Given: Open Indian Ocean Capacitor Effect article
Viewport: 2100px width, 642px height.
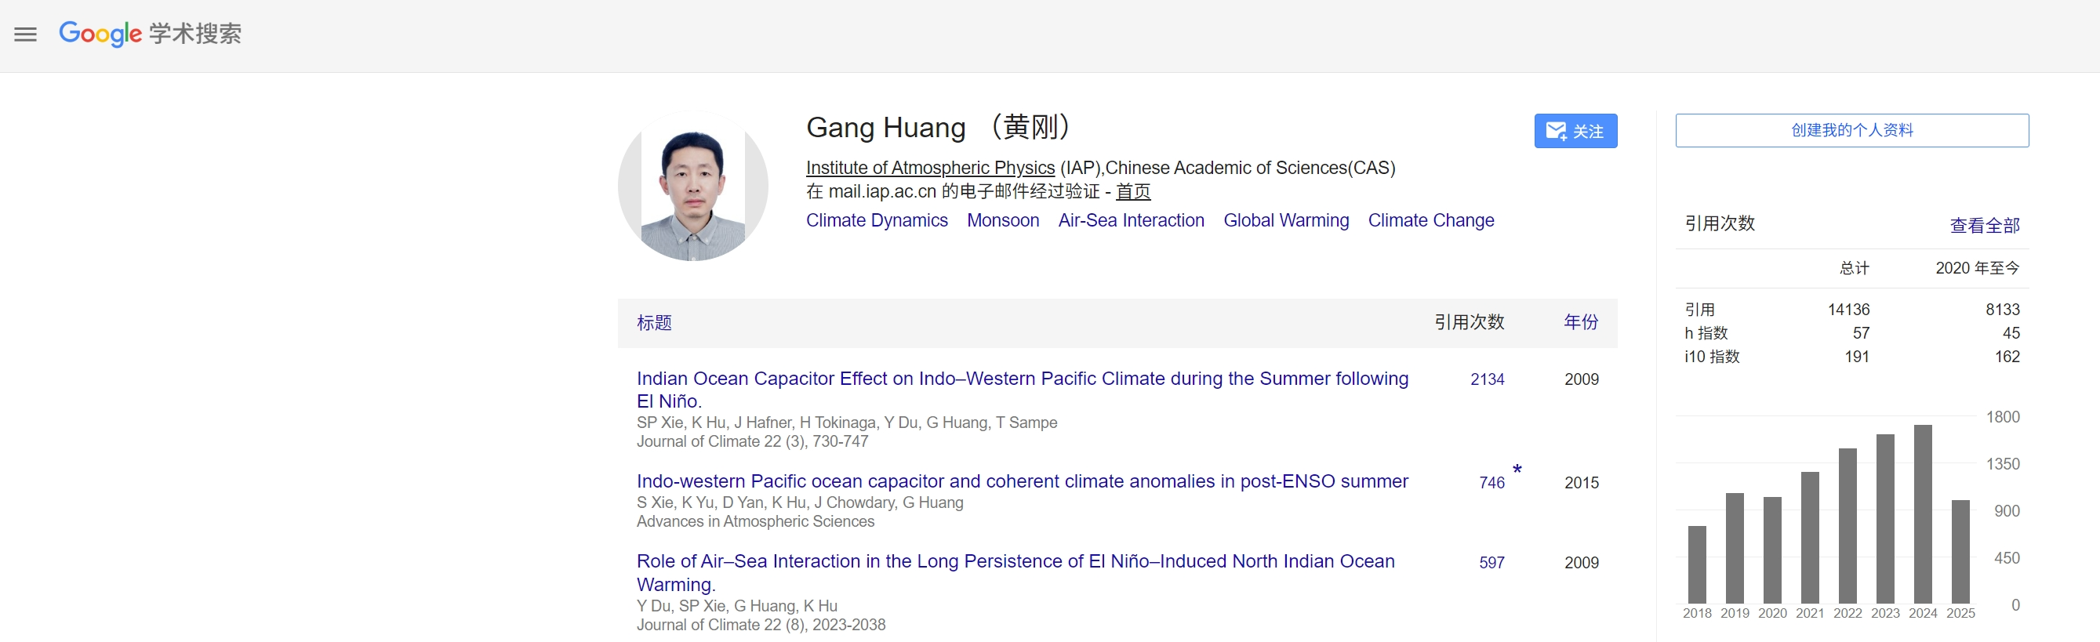Looking at the screenshot, I should pos(1023,390).
